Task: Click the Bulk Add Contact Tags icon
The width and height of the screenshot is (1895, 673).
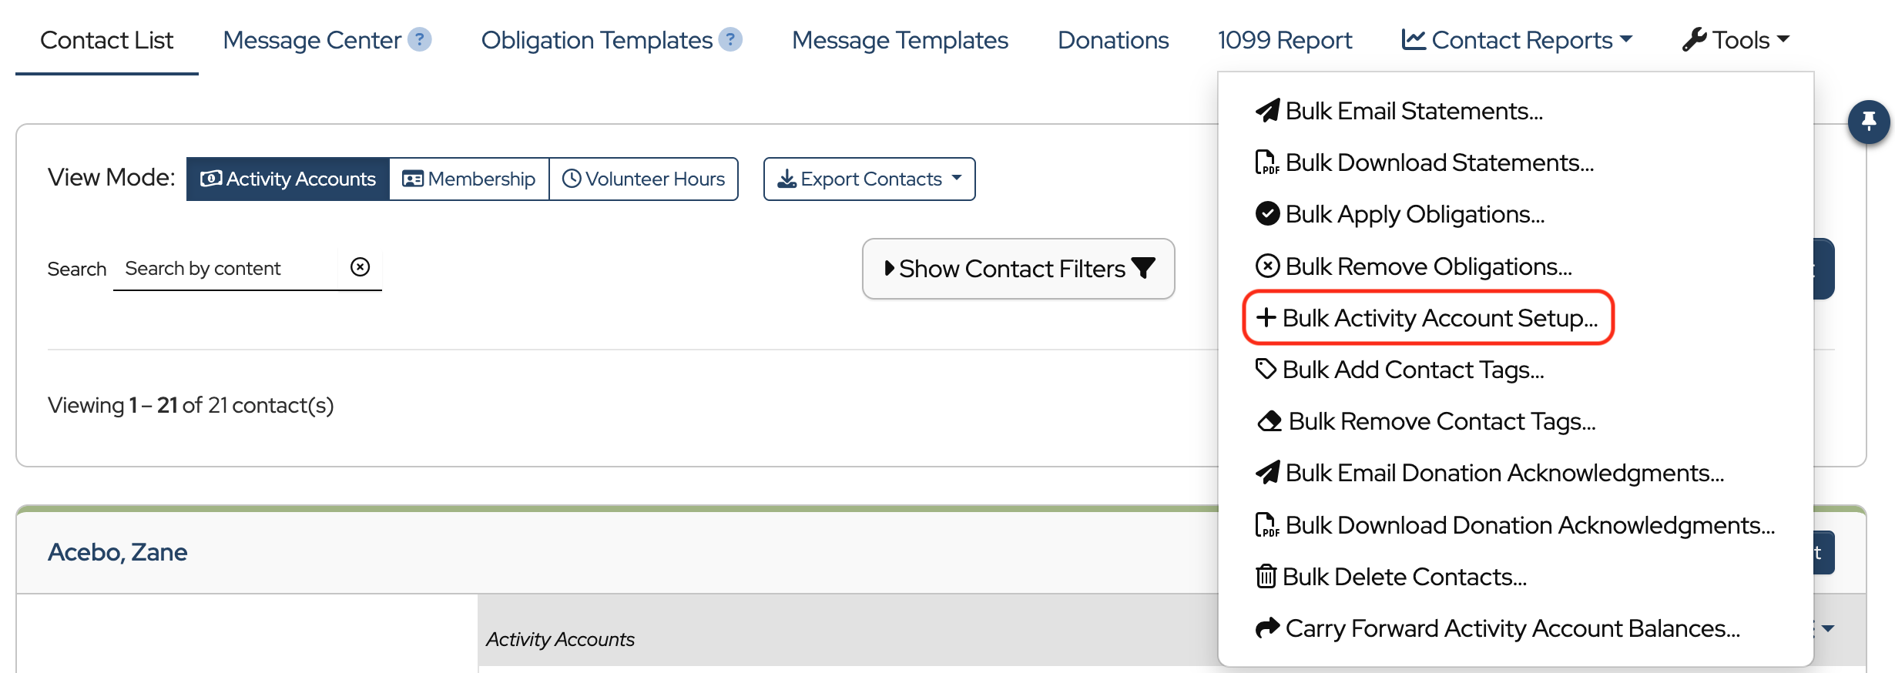Action: (1266, 370)
